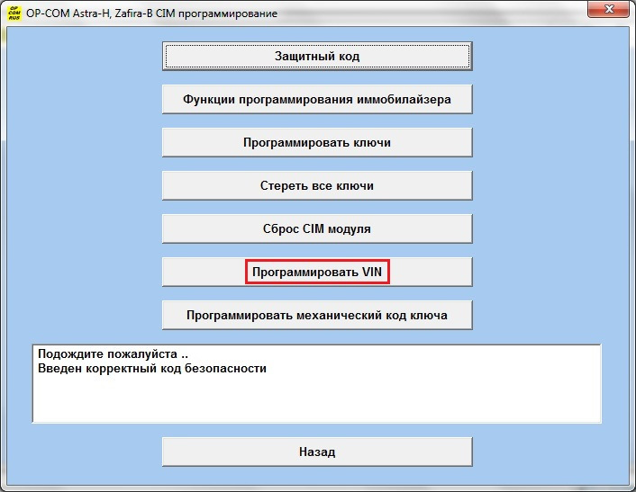
Task: Click the OP-COM RUS title bar icon
Action: click(x=14, y=13)
